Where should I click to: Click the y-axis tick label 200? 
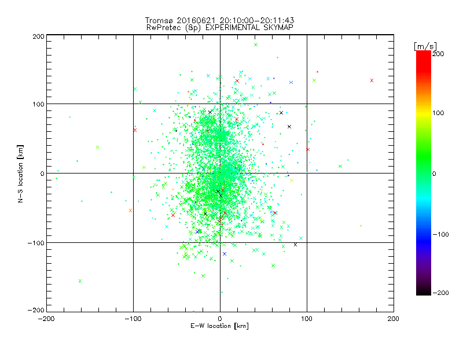[x=38, y=36]
